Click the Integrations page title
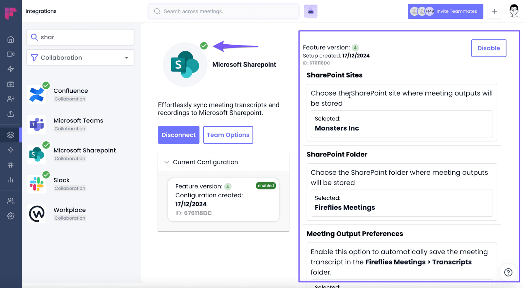Screen dimensions: 524x288 (x=41, y=11)
